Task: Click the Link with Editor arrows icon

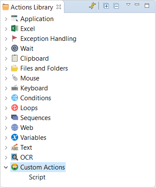Action: 92,6
